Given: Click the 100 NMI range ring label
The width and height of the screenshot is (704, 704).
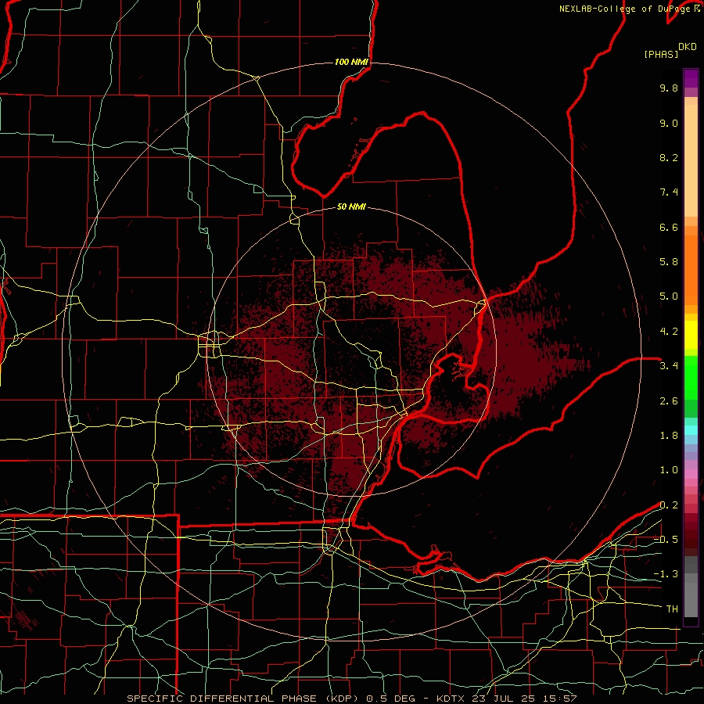Looking at the screenshot, I should 351,62.
